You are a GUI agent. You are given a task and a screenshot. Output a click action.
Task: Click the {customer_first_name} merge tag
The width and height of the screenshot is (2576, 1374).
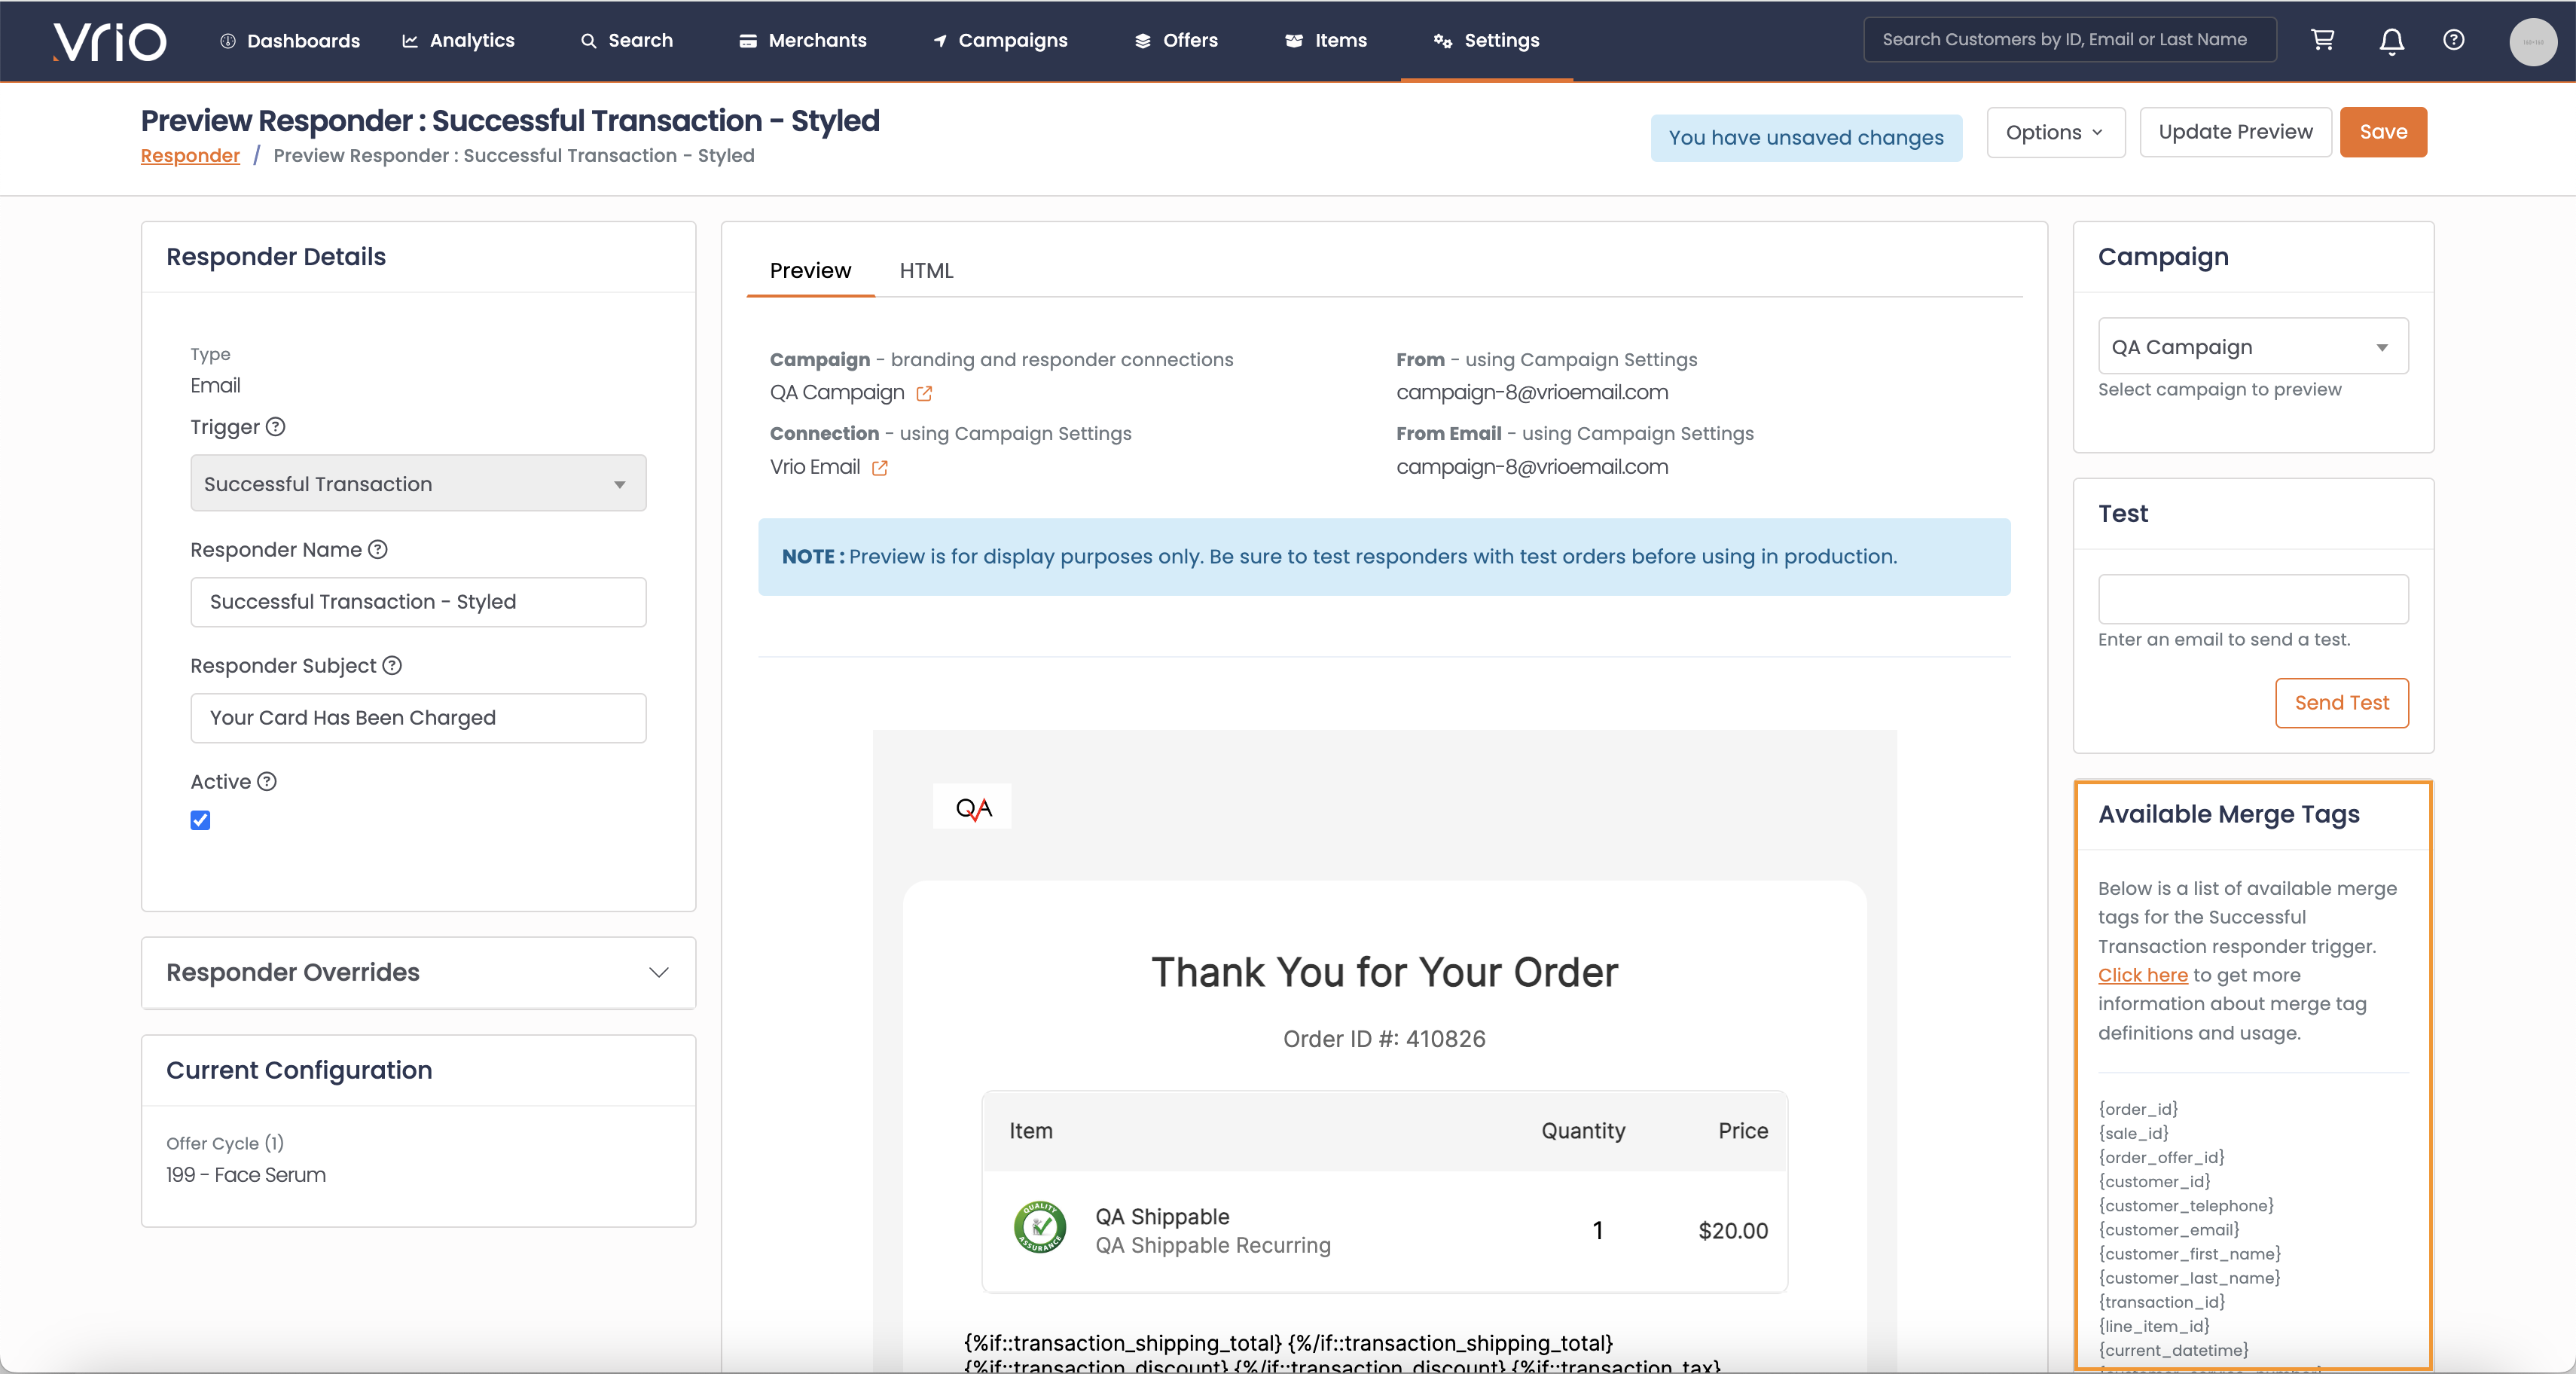pos(2189,1254)
